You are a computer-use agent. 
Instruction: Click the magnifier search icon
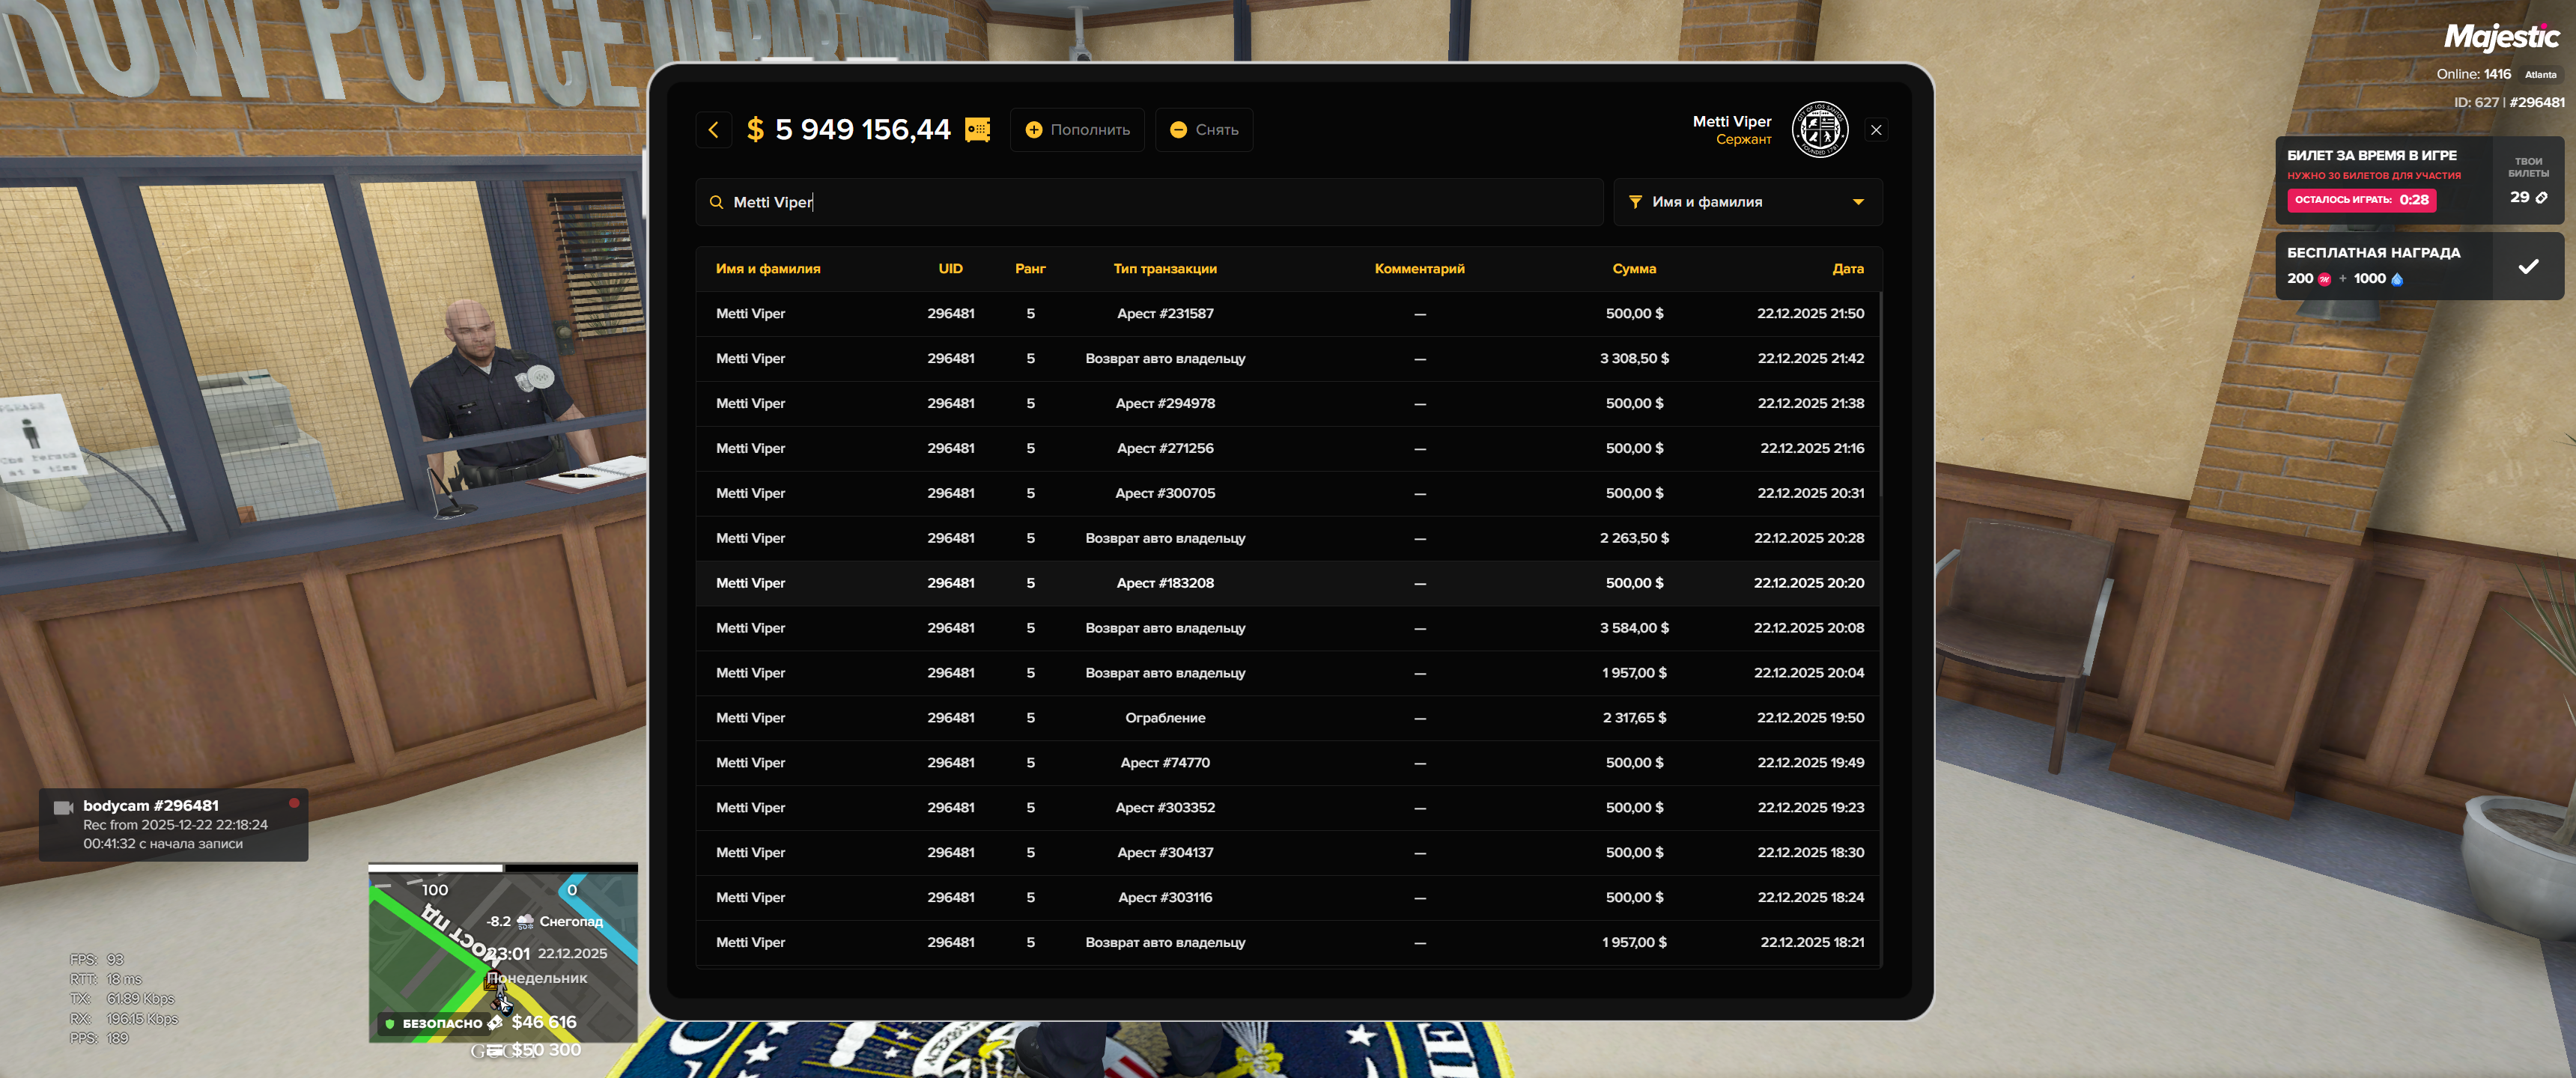tap(716, 202)
